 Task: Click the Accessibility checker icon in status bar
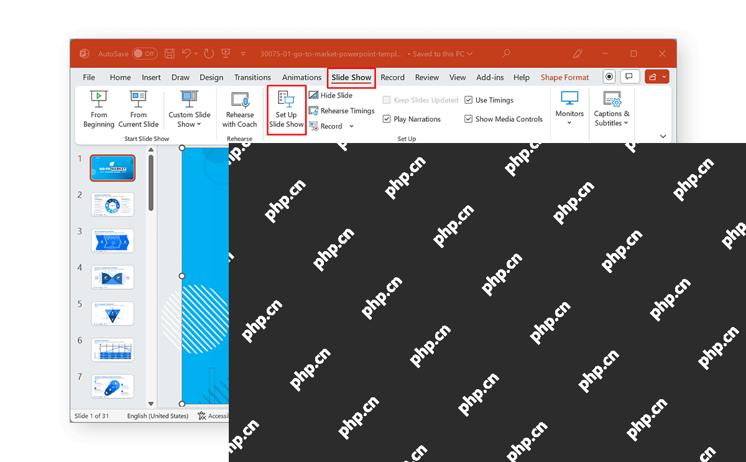(201, 416)
